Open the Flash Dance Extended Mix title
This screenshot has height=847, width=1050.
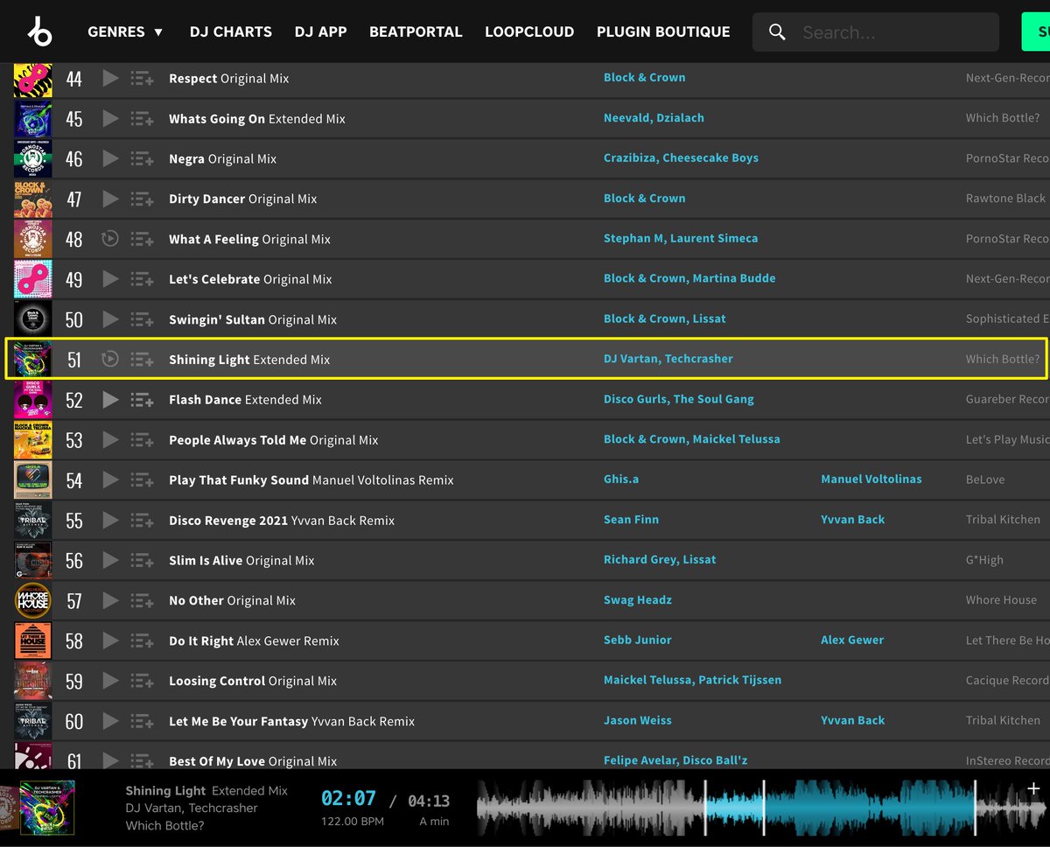[245, 400]
